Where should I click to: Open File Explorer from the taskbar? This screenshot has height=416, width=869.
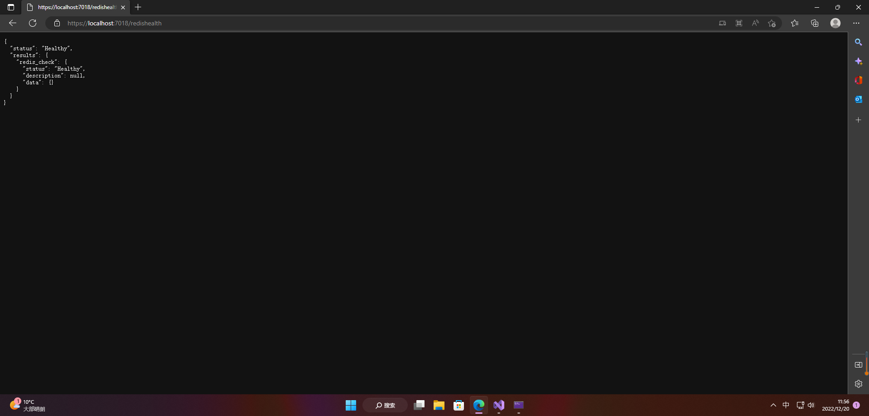point(439,405)
